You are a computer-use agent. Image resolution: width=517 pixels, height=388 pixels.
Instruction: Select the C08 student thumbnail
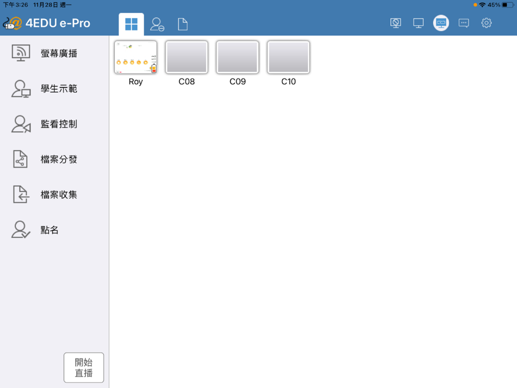point(187,57)
